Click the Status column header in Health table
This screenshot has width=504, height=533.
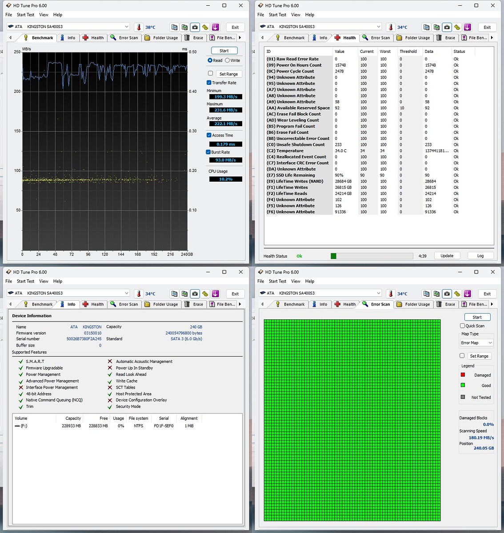463,52
